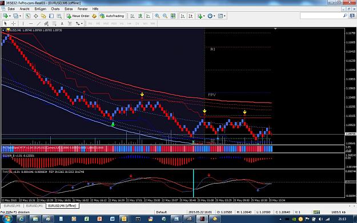Open the profiles icon
The image size is (357, 223).
click(15, 16)
